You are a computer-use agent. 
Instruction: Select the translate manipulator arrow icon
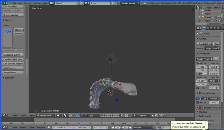tap(79, 115)
